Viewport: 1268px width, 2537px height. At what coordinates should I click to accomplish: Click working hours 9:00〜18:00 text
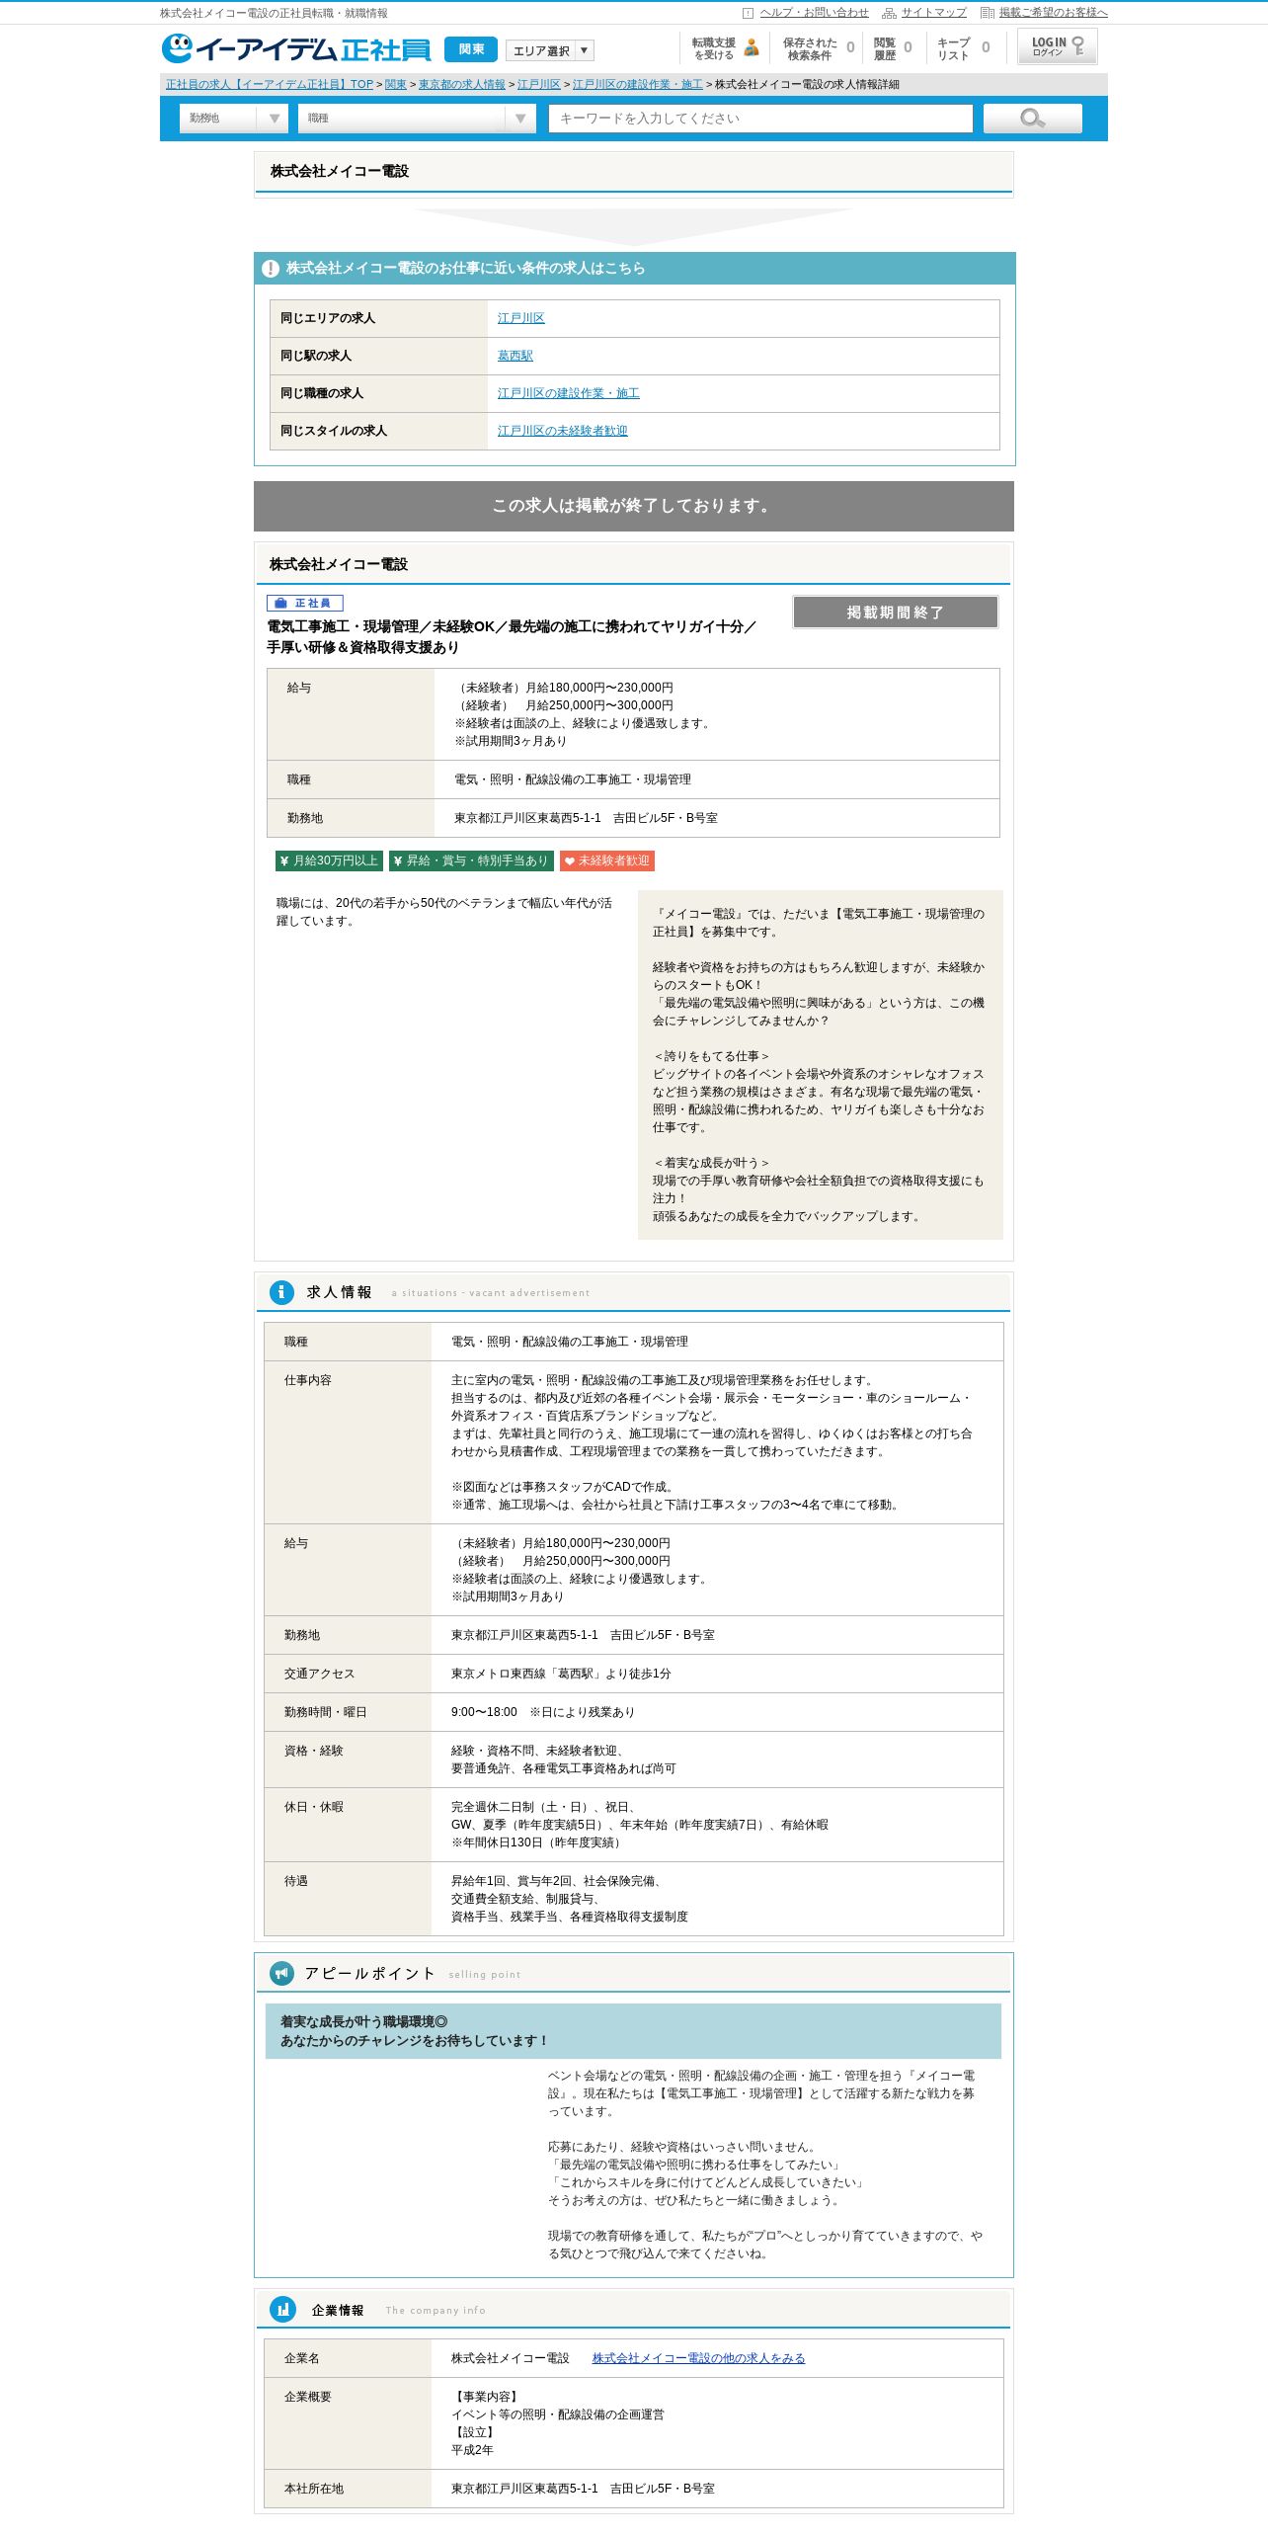coord(484,1712)
